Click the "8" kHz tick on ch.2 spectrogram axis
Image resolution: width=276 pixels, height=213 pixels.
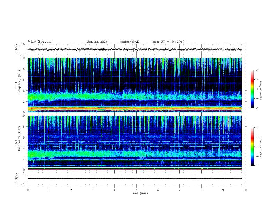[24, 127]
